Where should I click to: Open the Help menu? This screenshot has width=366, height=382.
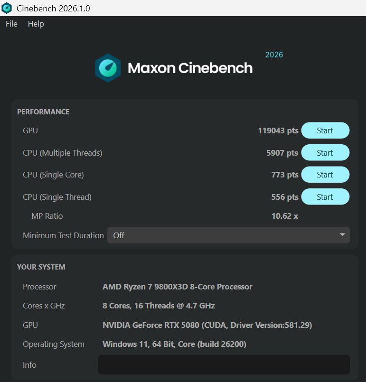pyautogui.click(x=36, y=24)
